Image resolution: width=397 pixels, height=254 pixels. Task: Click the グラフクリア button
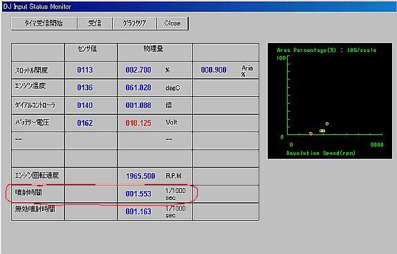click(x=134, y=24)
